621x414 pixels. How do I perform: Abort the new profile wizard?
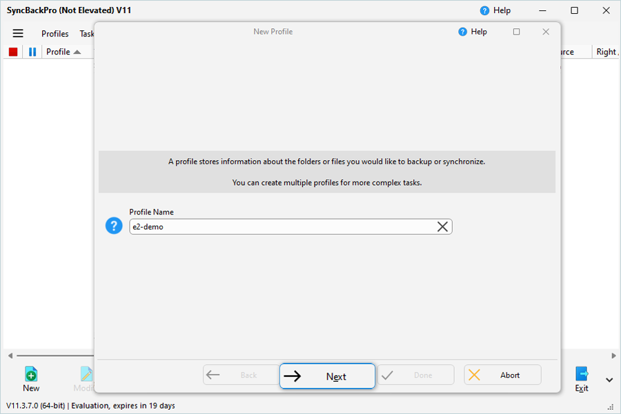[502, 375]
